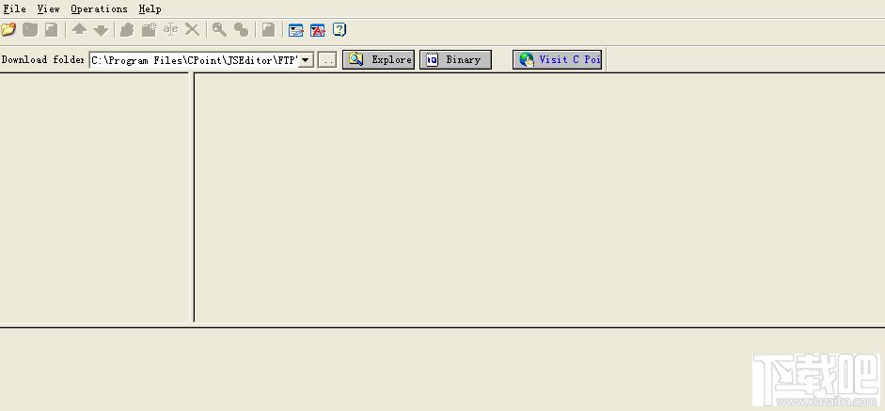
Task: Click the question mark help toolbar icon
Action: [x=340, y=29]
